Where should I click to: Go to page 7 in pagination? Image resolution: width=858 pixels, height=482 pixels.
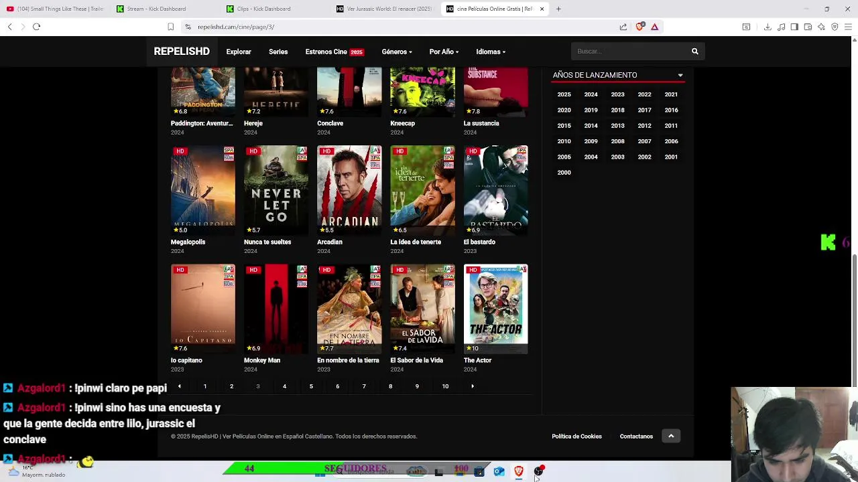364,386
